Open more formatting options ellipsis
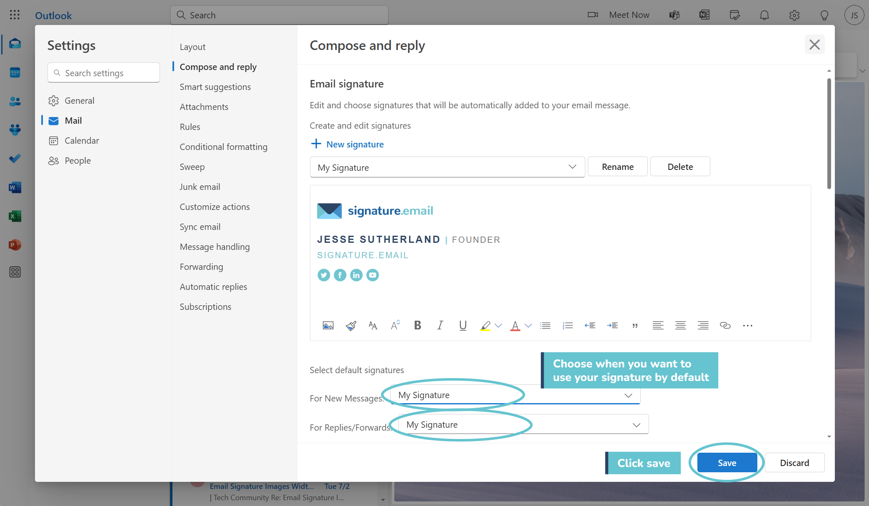Image resolution: width=869 pixels, height=506 pixels. tap(747, 326)
